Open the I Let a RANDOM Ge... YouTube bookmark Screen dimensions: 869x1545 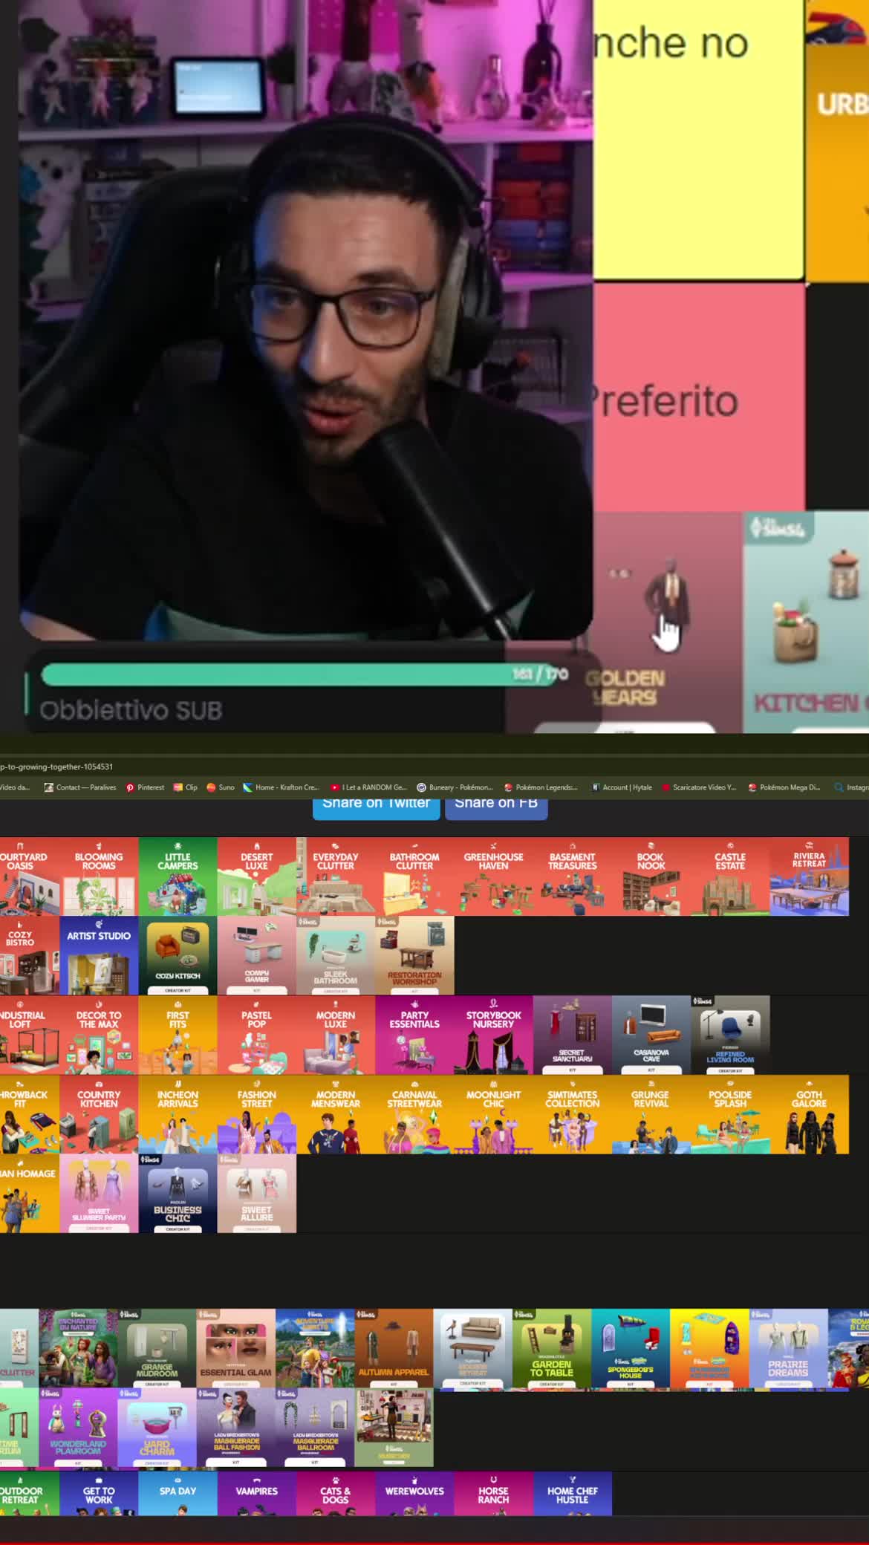[368, 787]
